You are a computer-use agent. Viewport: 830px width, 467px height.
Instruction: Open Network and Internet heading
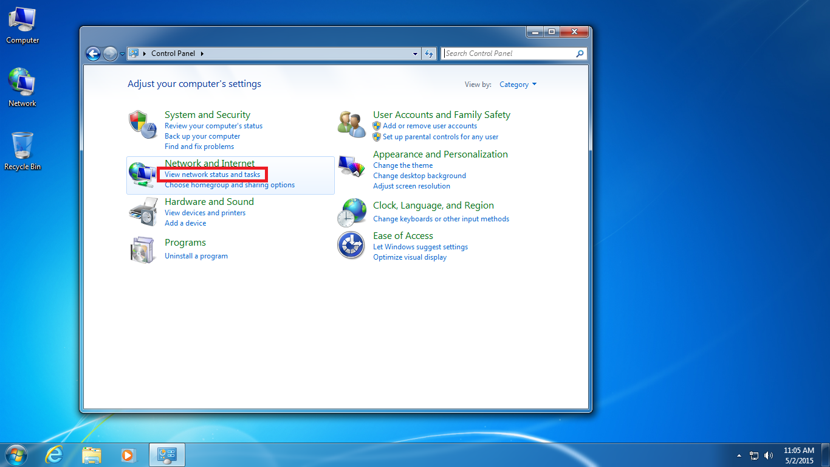tap(210, 163)
